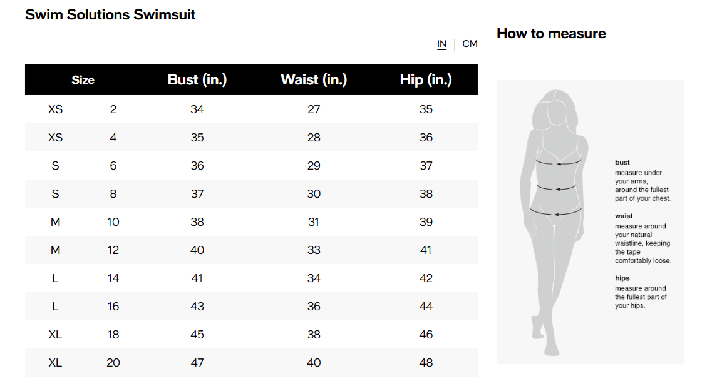This screenshot has width=712, height=381.
Task: Click the Hip (in.) column header
Action: (426, 80)
